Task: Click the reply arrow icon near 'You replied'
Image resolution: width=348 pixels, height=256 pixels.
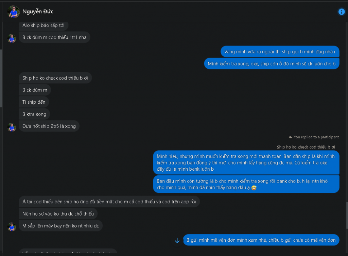Action: (x=291, y=137)
